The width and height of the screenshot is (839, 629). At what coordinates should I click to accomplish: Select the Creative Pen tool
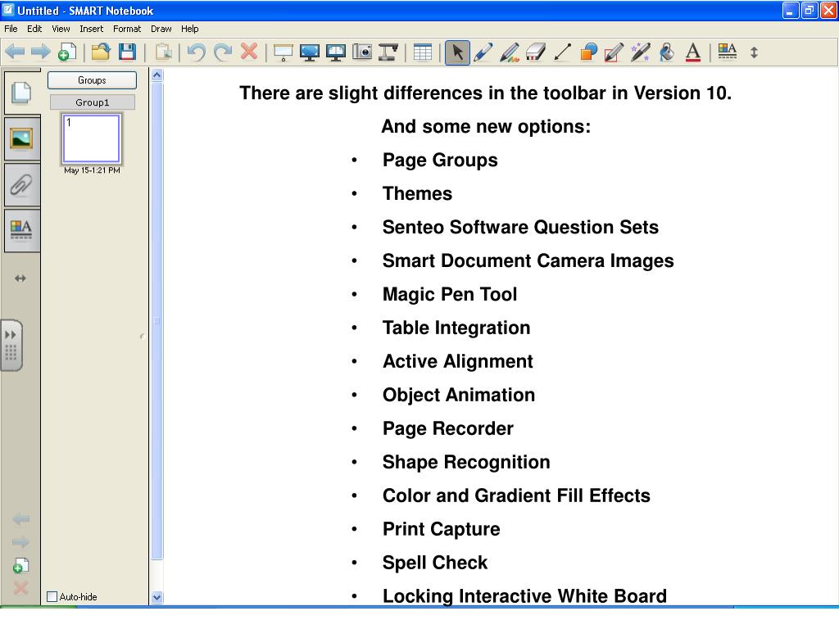(x=510, y=52)
